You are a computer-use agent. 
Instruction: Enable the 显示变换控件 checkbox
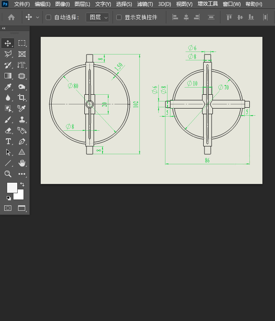click(x=119, y=18)
